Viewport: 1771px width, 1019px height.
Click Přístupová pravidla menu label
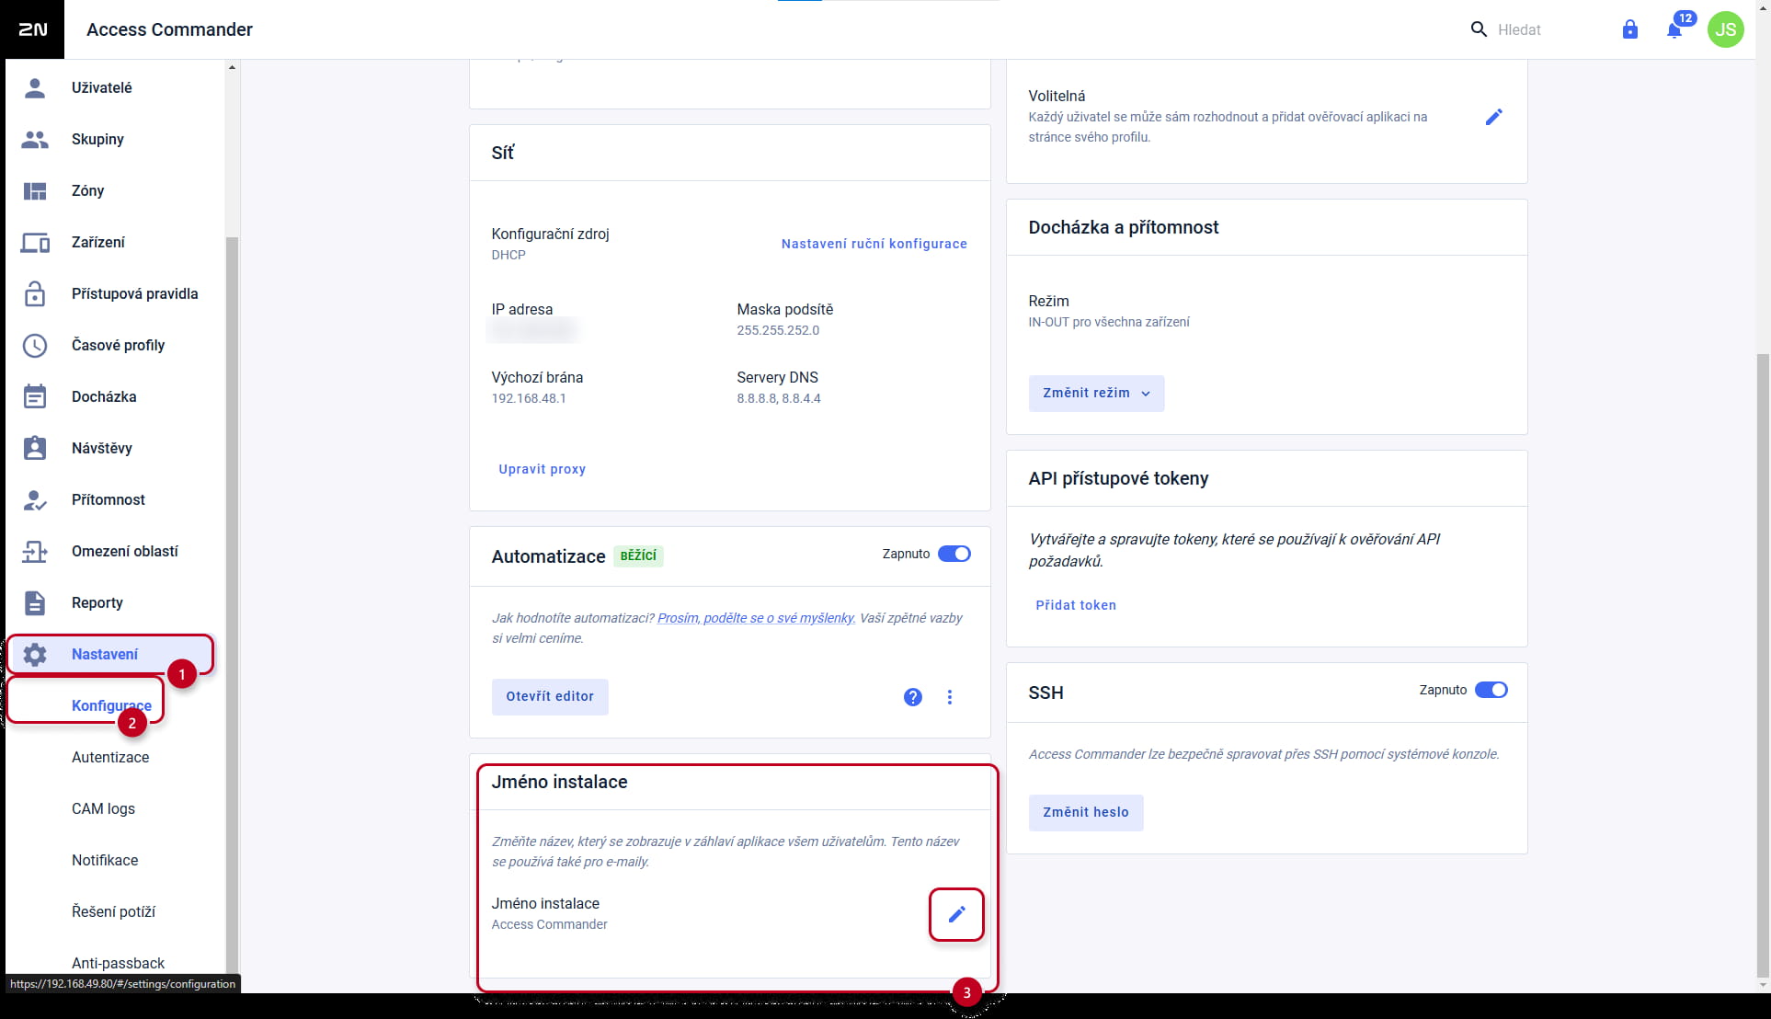[134, 293]
